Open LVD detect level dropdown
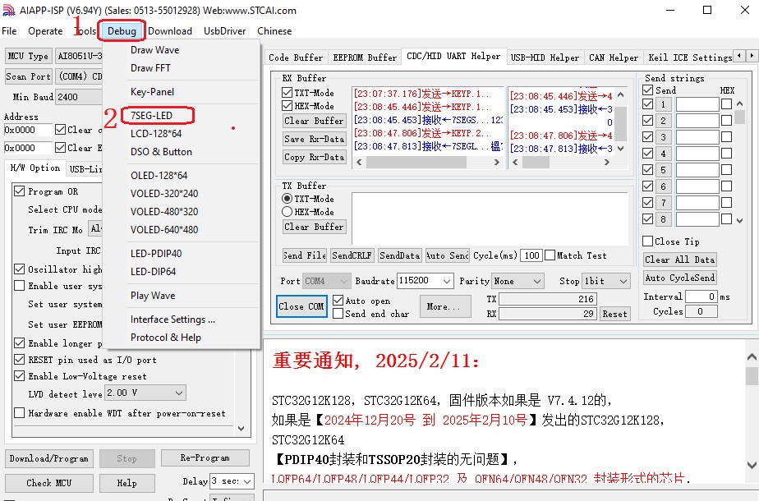 [145, 393]
